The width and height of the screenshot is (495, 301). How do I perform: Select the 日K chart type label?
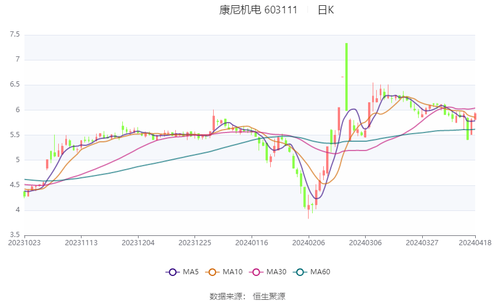pyautogui.click(x=326, y=10)
